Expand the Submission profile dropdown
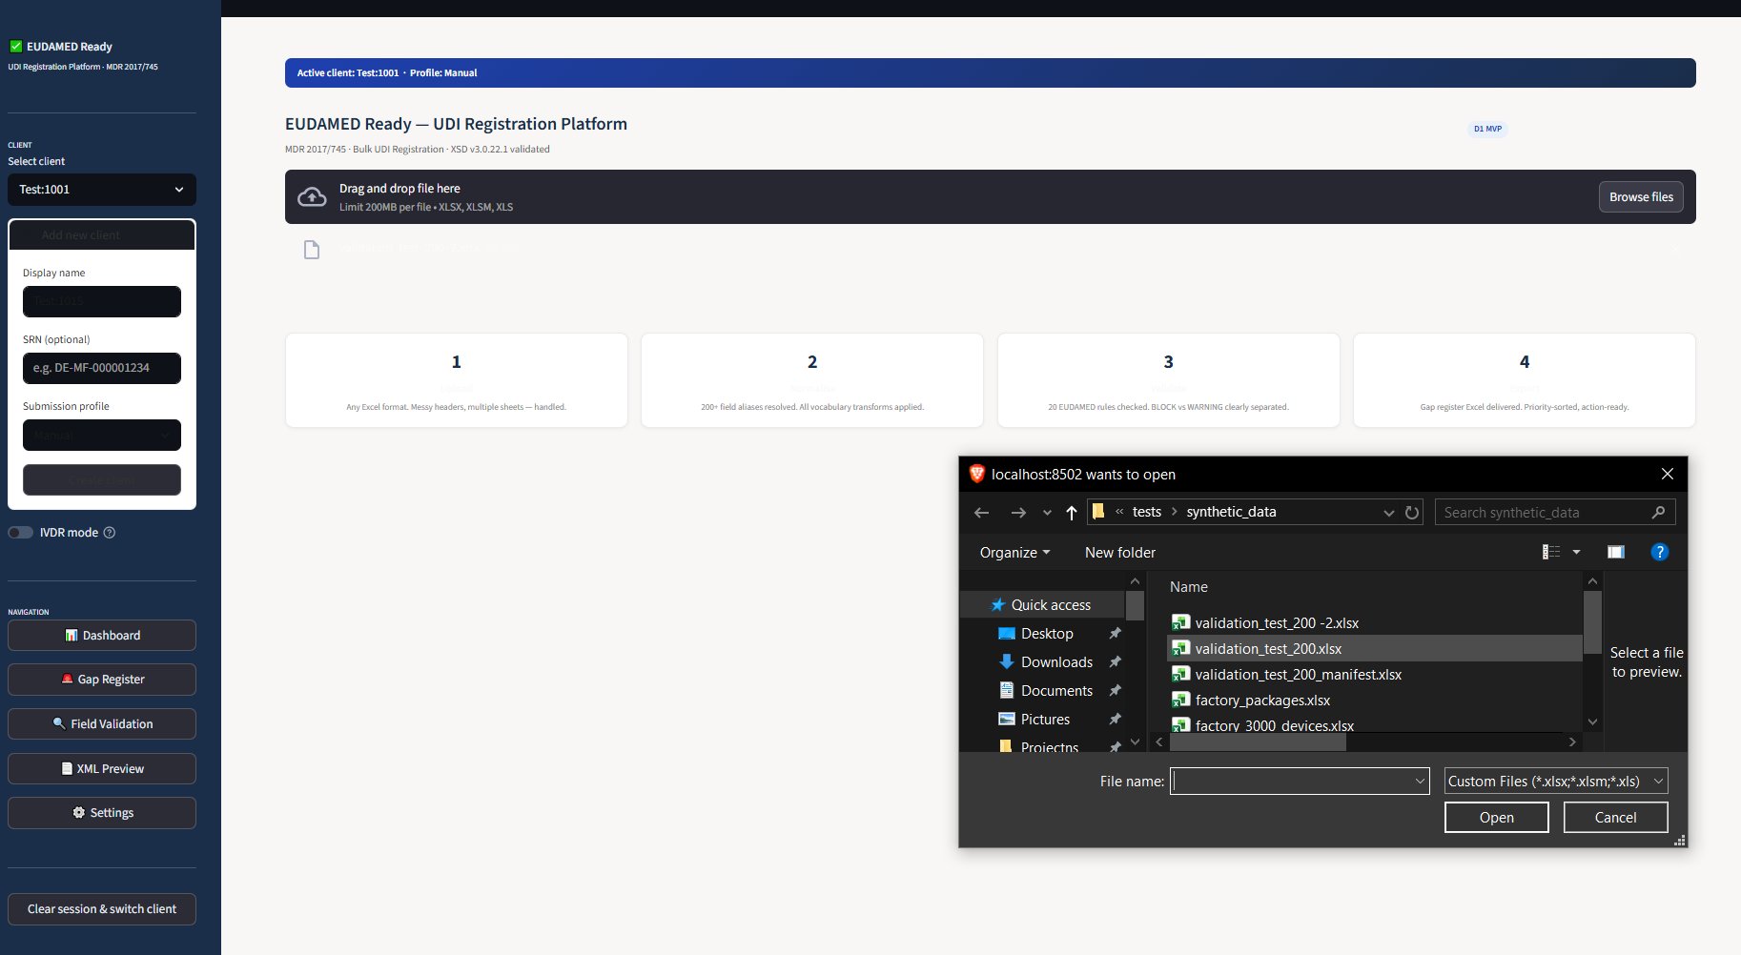This screenshot has width=1741, height=955. click(102, 435)
